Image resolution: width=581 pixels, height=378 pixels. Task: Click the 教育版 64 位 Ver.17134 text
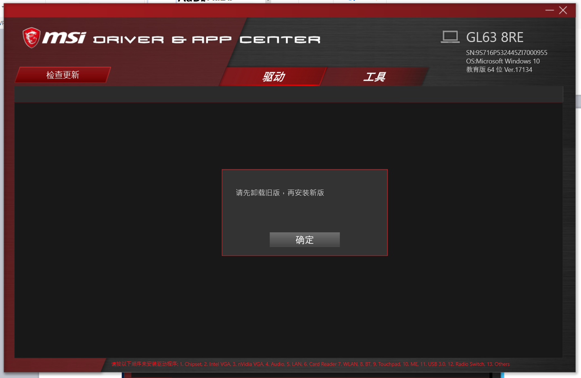[499, 69]
